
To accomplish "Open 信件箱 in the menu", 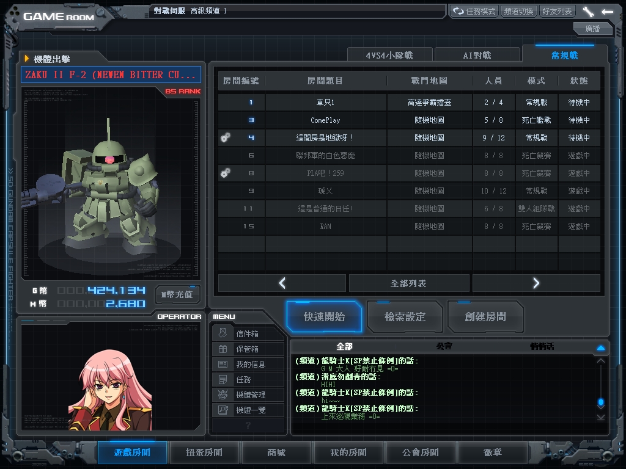I will (248, 333).
